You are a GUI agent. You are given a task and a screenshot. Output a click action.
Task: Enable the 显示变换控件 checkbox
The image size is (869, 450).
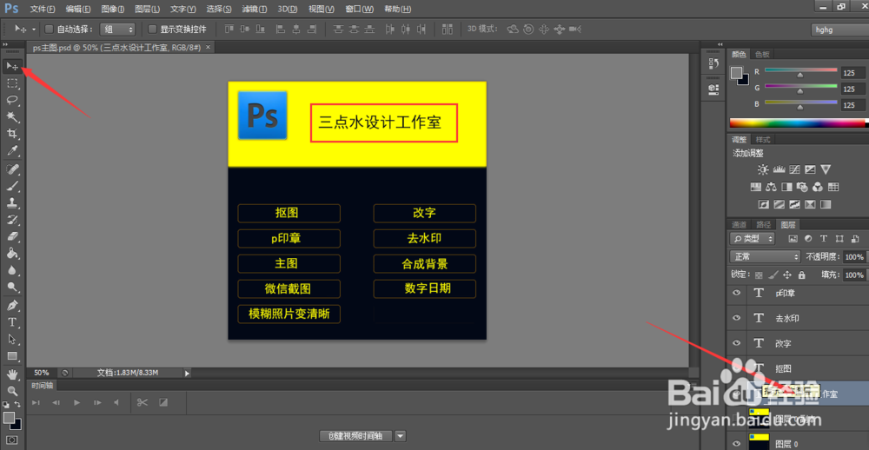[152, 30]
